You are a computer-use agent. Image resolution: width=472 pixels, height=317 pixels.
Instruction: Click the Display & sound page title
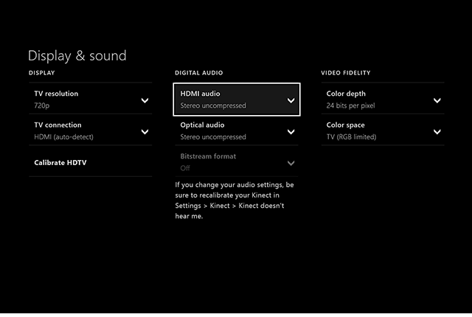(x=77, y=56)
